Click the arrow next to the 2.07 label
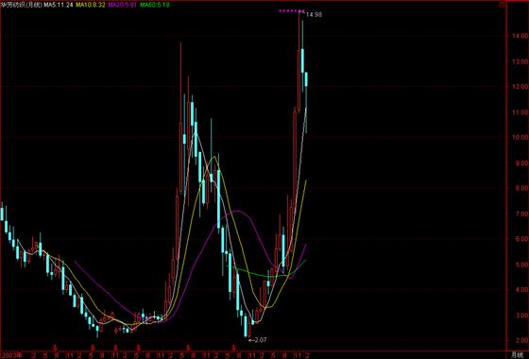The height and width of the screenshot is (359, 529). pyautogui.click(x=250, y=340)
